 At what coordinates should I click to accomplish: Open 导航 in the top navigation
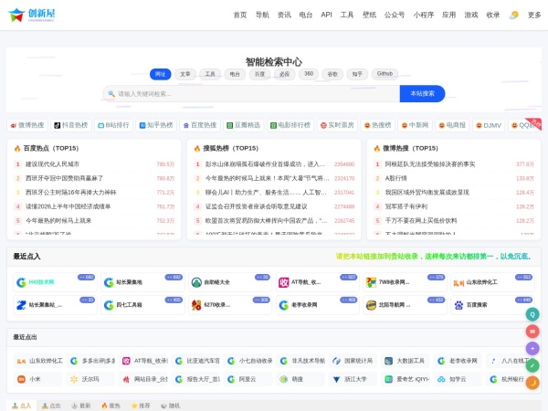point(262,15)
